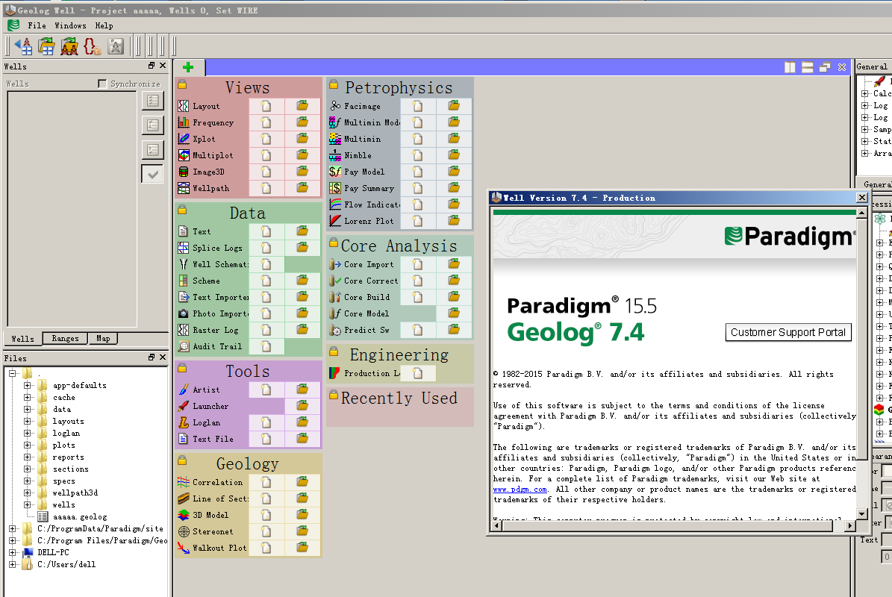This screenshot has width=892, height=597.
Task: Toggle the Views section lock icon
Action: (x=182, y=85)
